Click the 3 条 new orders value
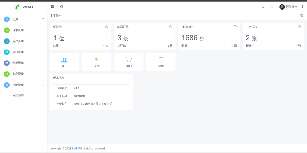This screenshot has height=153, width=307. click(123, 38)
